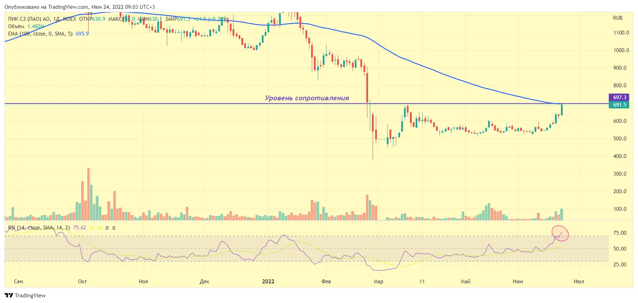
Task: Click the 500.0 price scale label
Action: (x=620, y=139)
